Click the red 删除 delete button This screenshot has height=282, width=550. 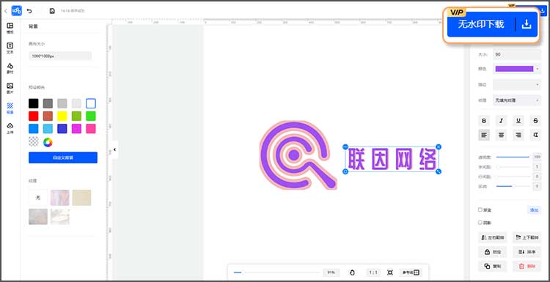527,266
